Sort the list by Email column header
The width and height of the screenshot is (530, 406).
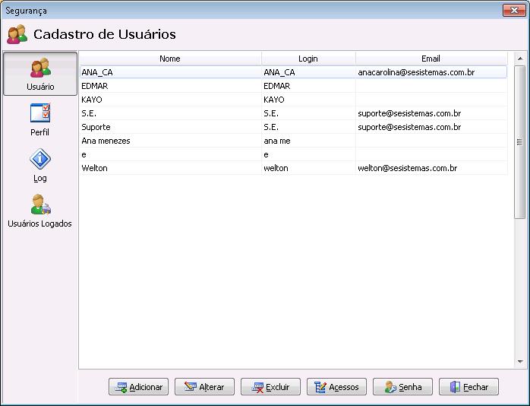pyautogui.click(x=431, y=59)
